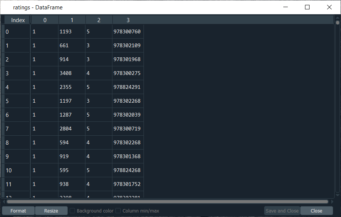
Task: Select timestamp cell 978300760
Action: point(127,32)
